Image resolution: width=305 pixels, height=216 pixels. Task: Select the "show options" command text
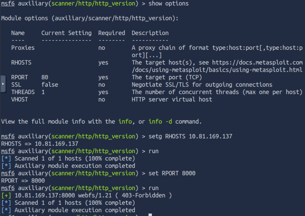(x=169, y=4)
